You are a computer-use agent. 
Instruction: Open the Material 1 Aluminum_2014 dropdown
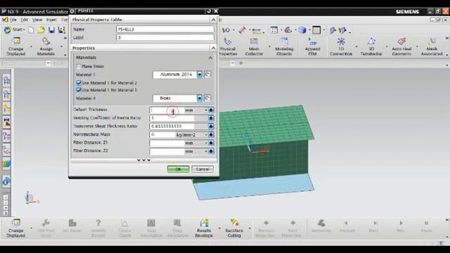(200, 74)
